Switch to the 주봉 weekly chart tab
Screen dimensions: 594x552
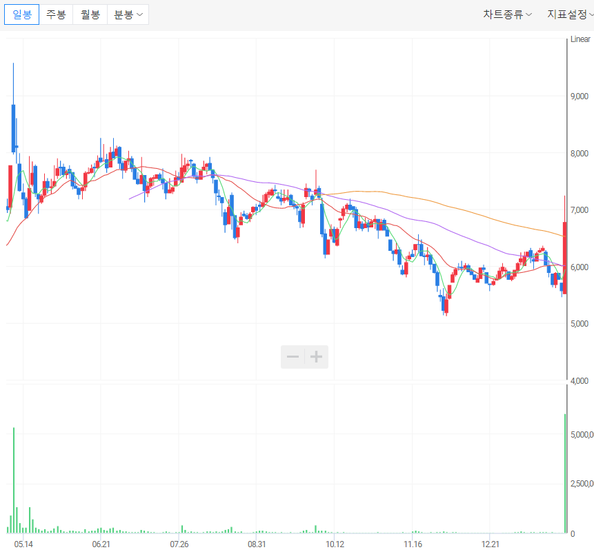coord(56,14)
